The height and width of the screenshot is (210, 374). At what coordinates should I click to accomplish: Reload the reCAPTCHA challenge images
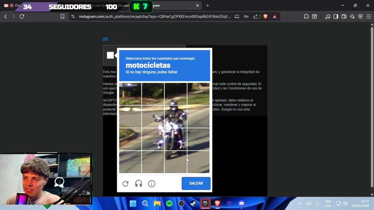tap(125, 183)
